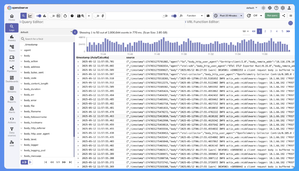
Task: Open Metrics from the sidebar
Action: [12, 38]
